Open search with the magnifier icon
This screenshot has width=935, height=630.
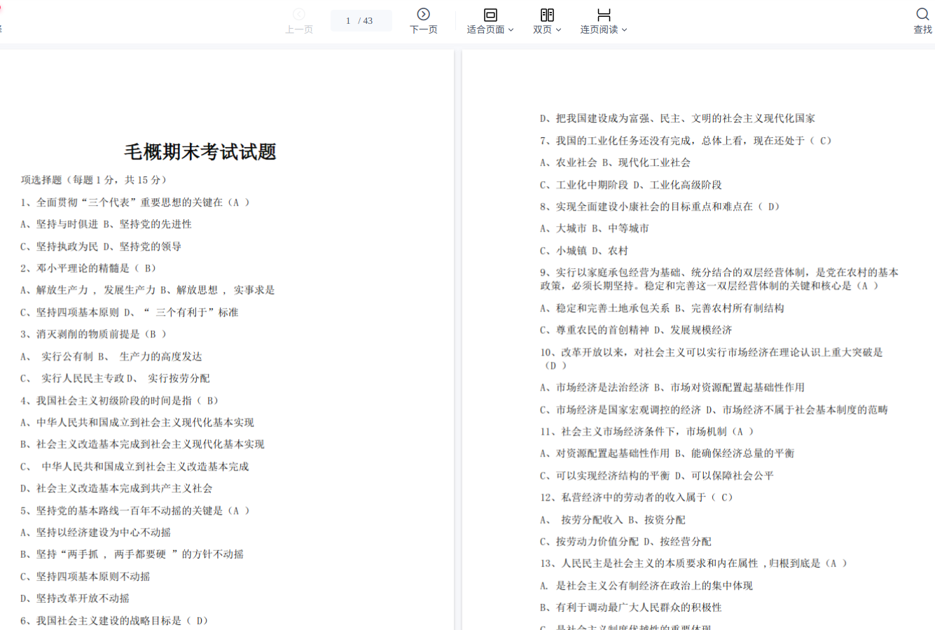[x=922, y=14]
